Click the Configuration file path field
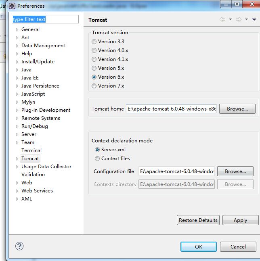The image size is (260, 261). [x=176, y=171]
